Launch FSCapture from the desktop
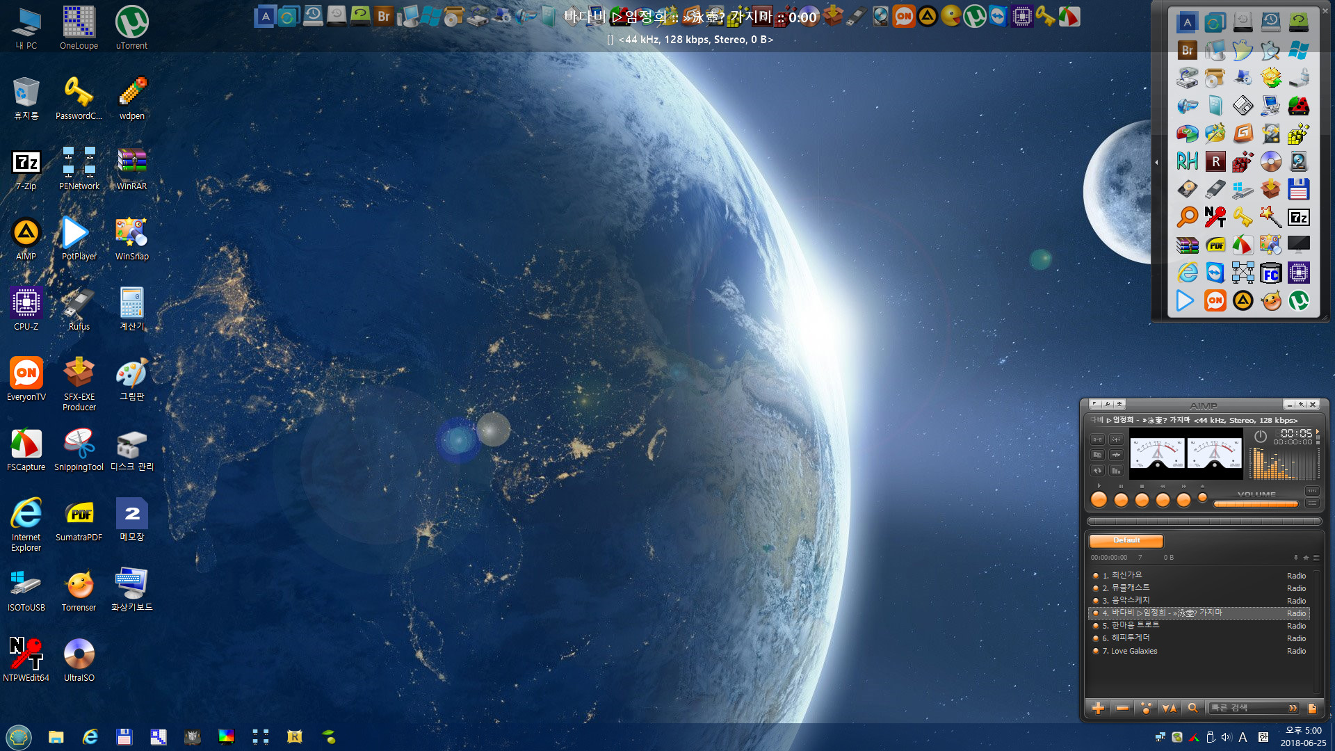 click(26, 449)
